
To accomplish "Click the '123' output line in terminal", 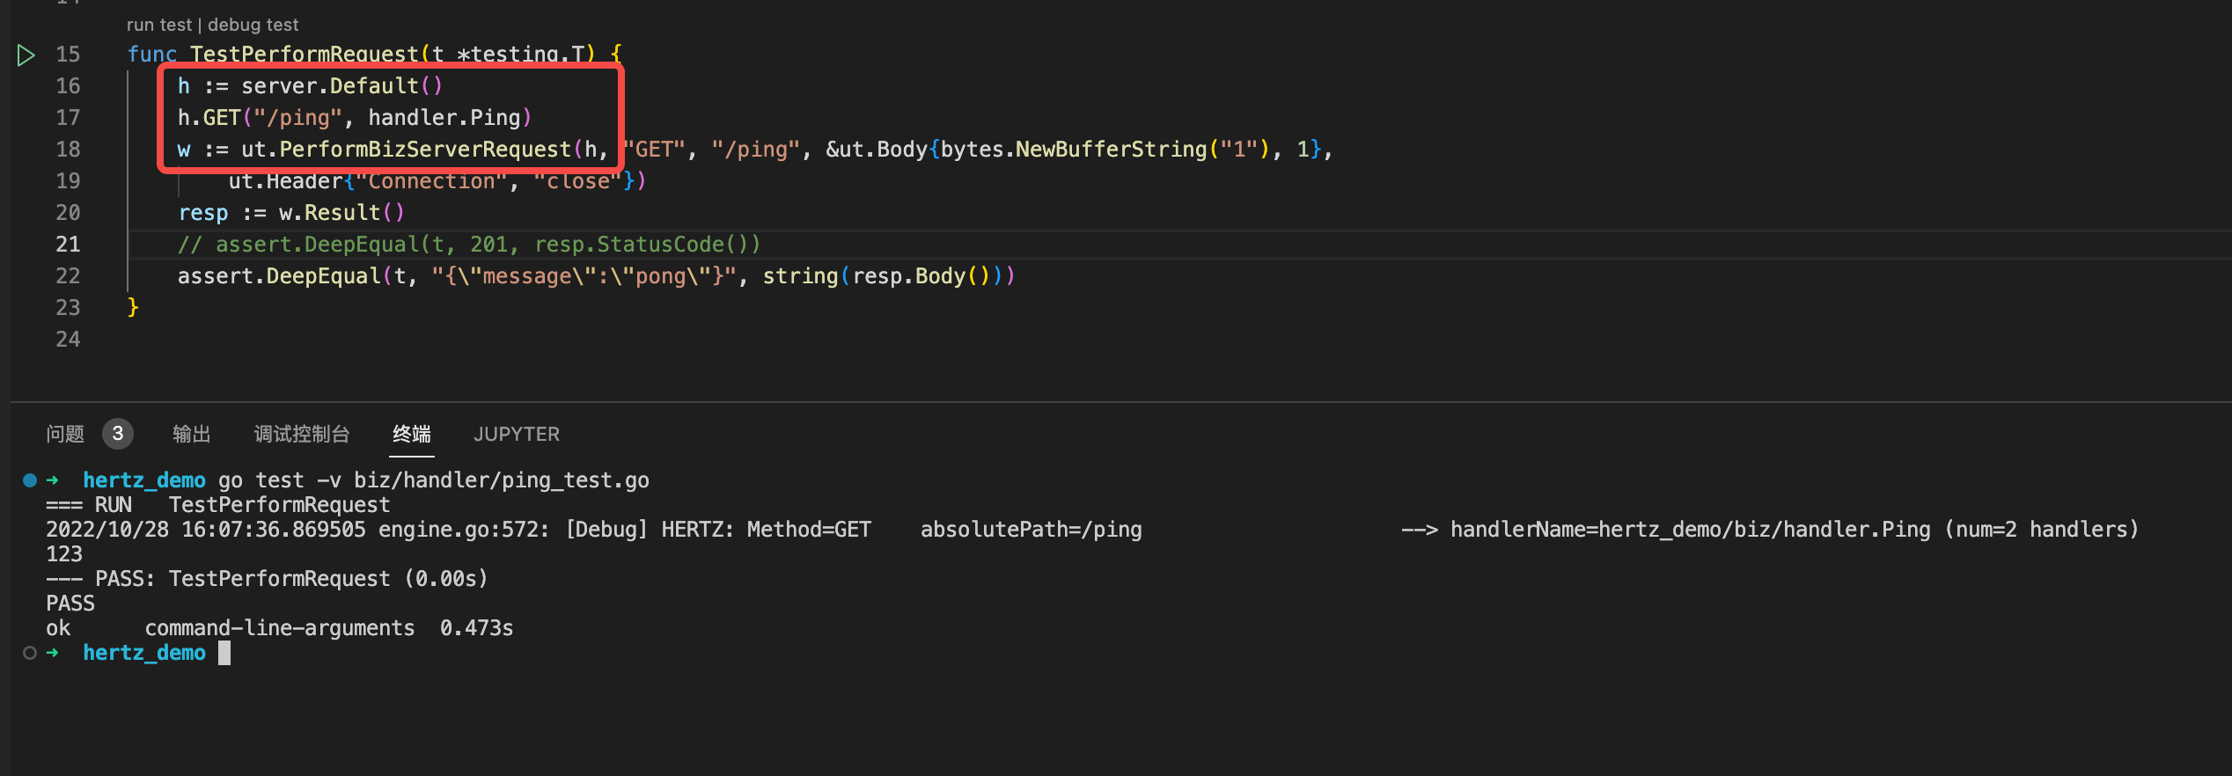I will point(64,554).
